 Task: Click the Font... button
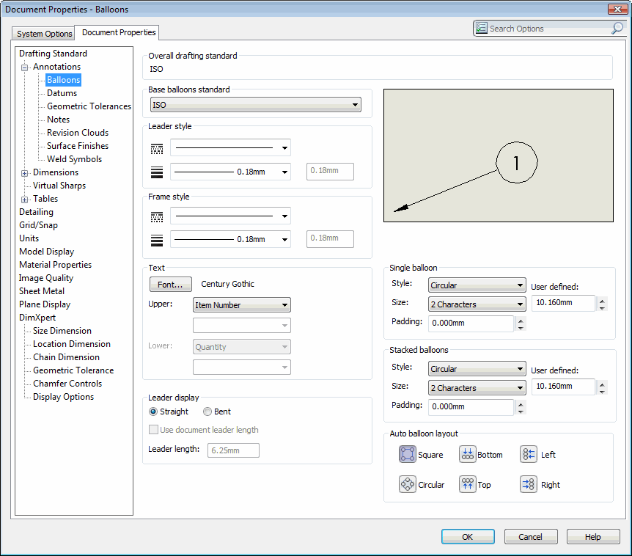170,285
